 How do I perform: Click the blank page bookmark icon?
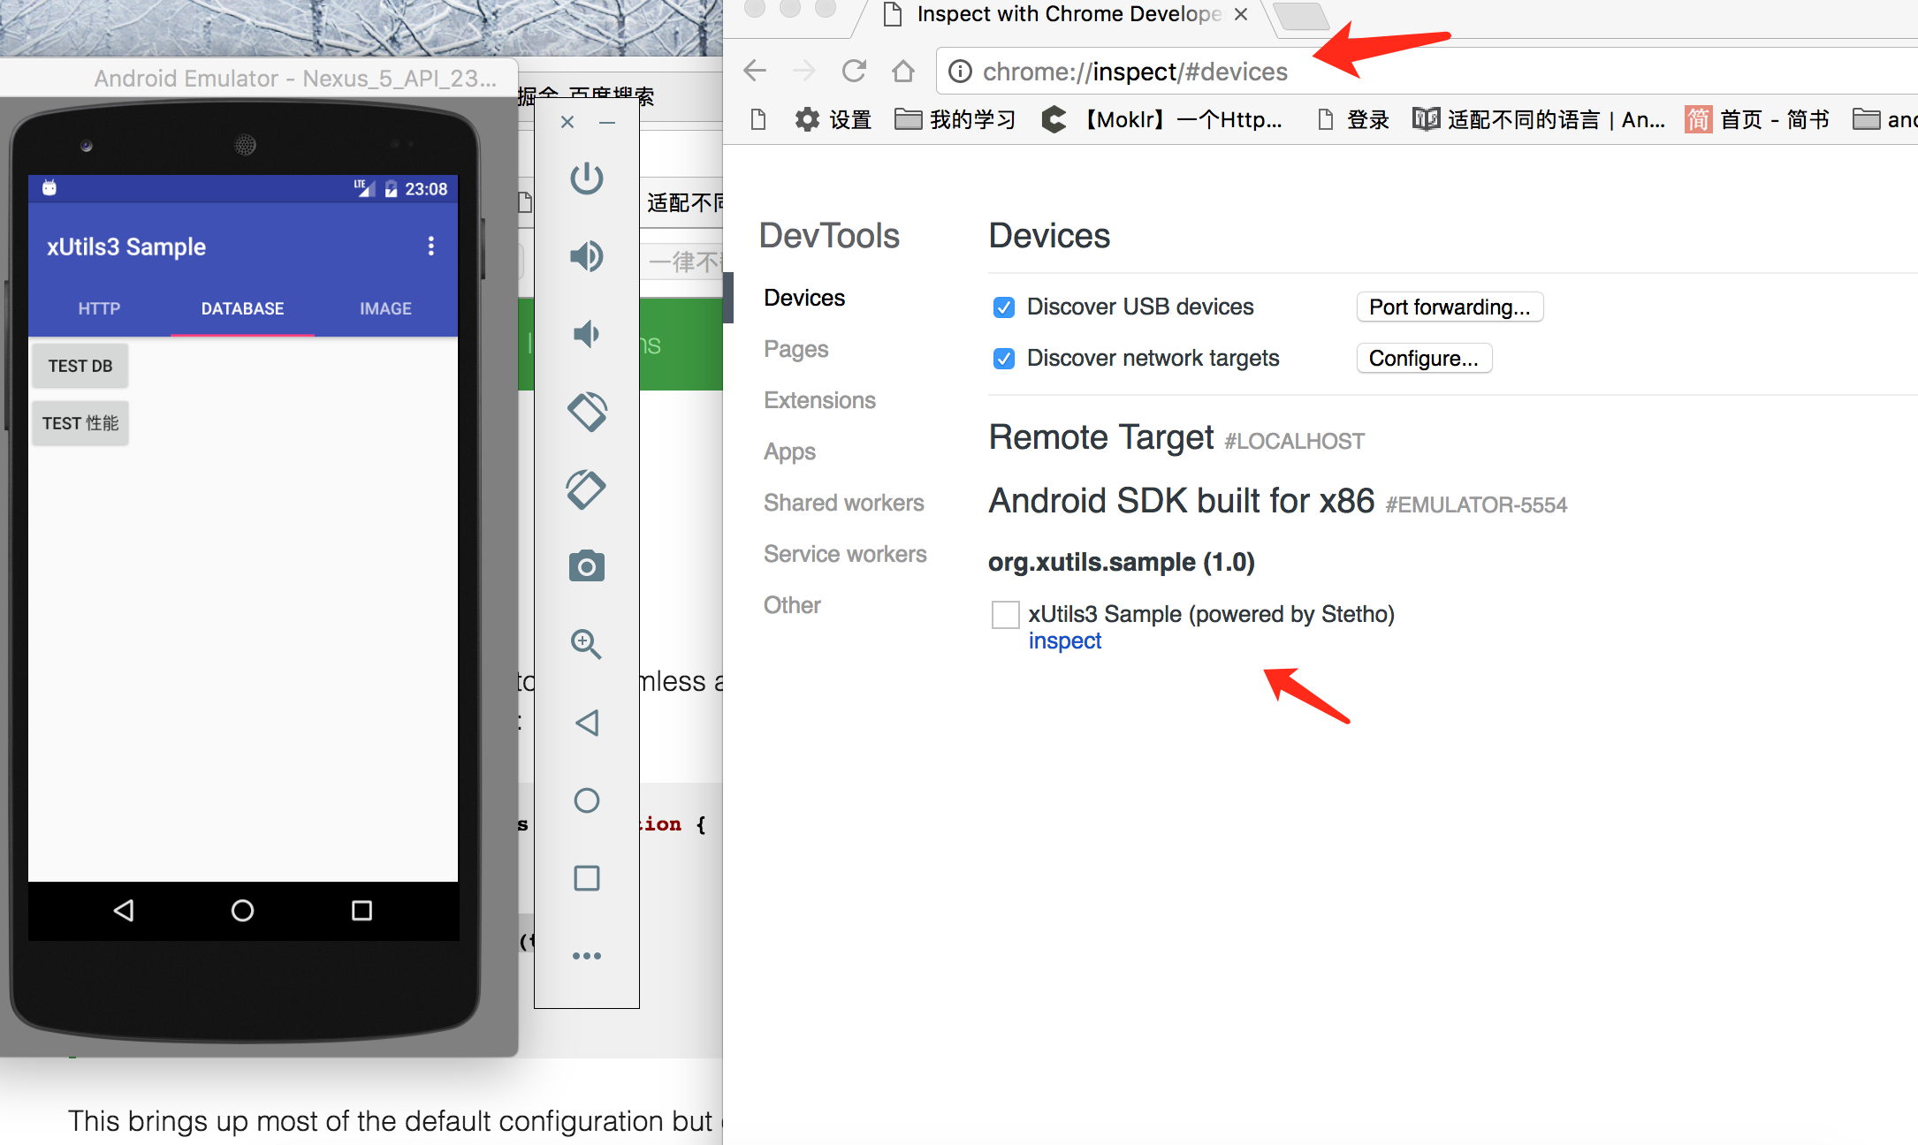coord(757,119)
